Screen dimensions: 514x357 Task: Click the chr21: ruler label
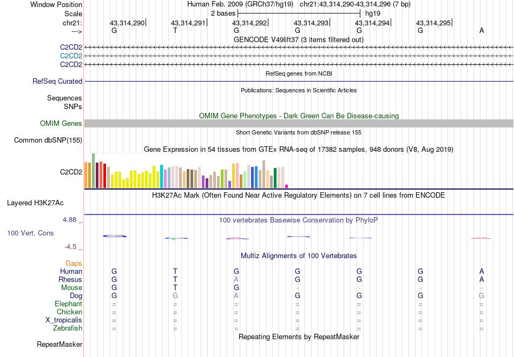click(73, 23)
